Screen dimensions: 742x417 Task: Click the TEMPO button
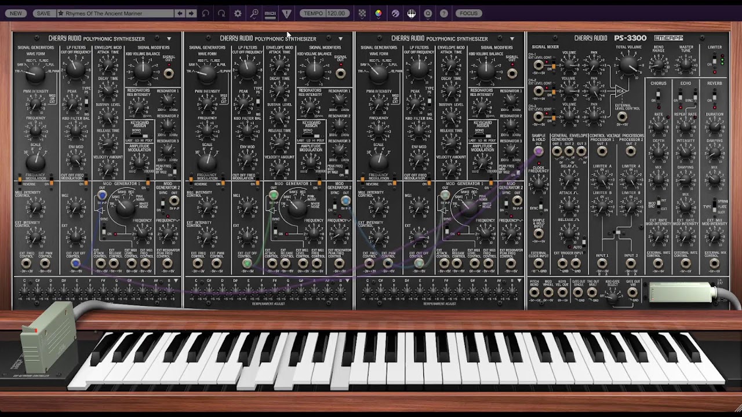pos(313,13)
